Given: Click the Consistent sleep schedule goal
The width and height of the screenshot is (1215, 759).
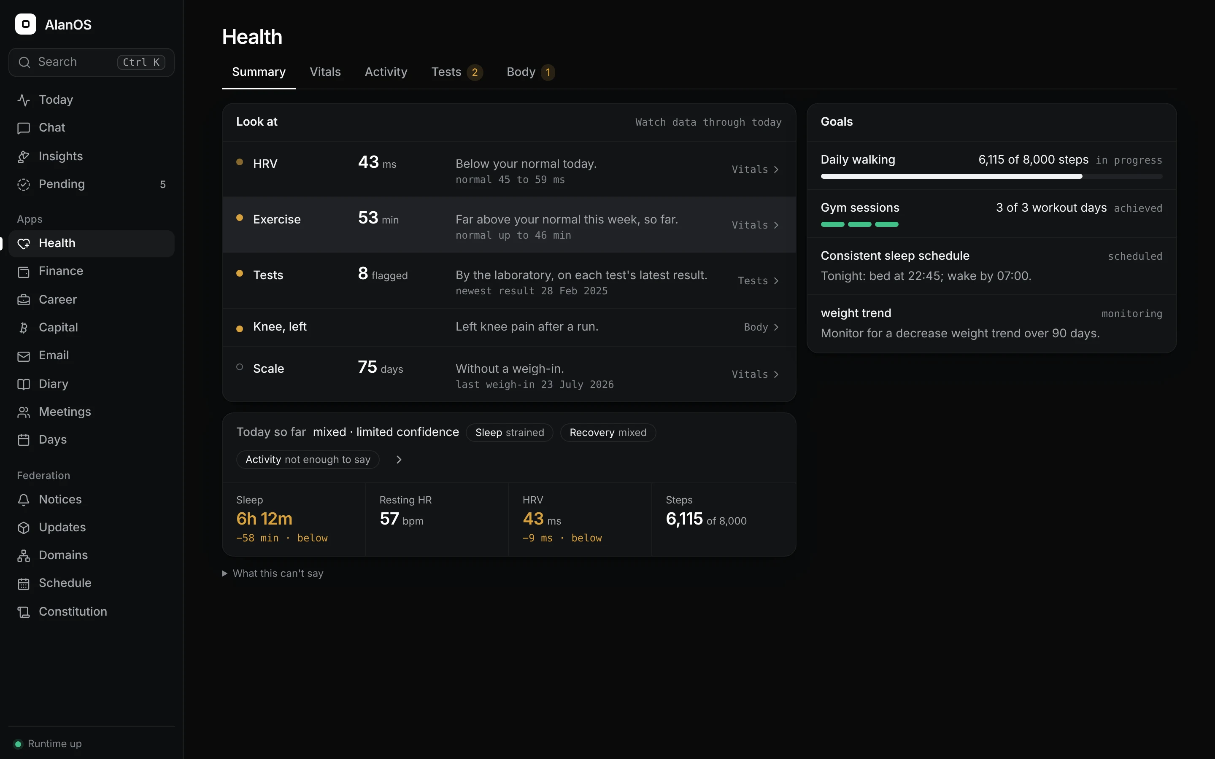Looking at the screenshot, I should [x=991, y=266].
